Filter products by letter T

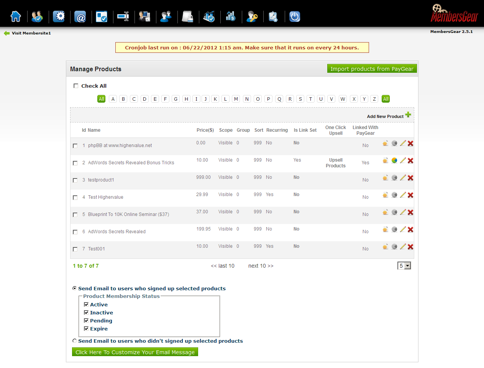point(310,99)
